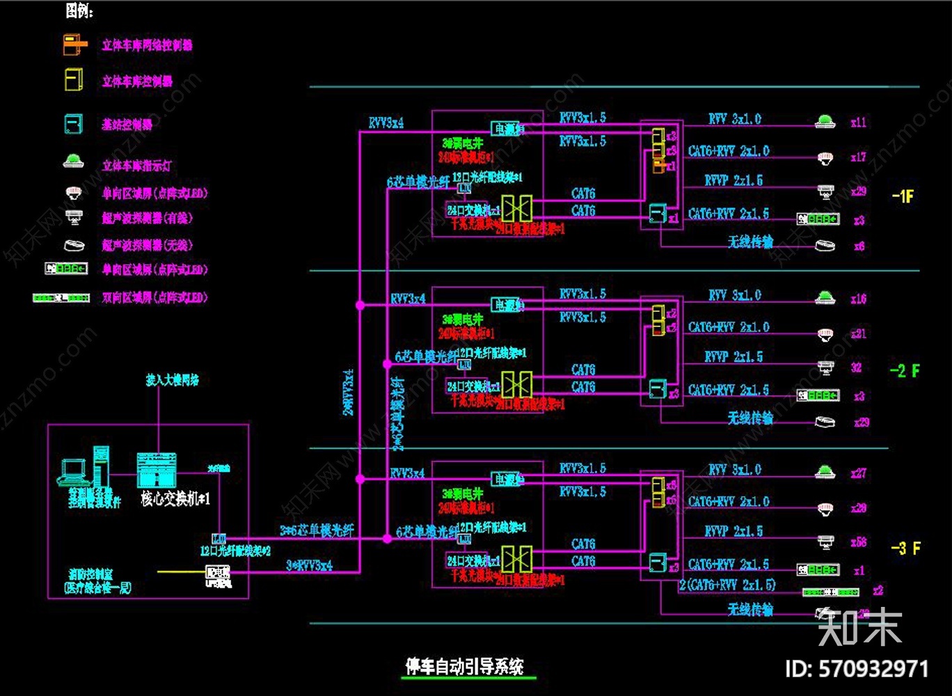Click the single-direction LED display icon on -3F
The width and height of the screenshot is (952, 696).
pos(818,569)
